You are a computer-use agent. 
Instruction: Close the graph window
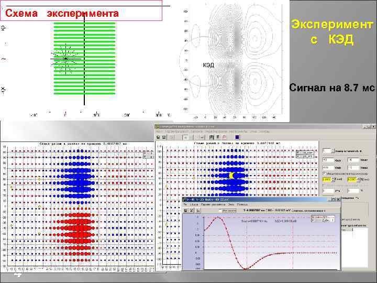338,199
